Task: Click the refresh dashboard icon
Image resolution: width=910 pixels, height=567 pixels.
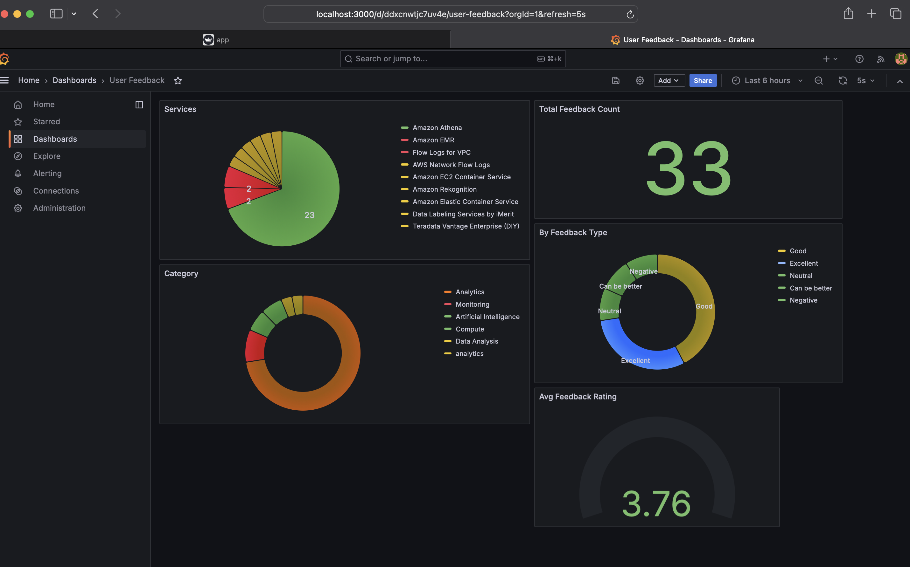Action: [843, 81]
